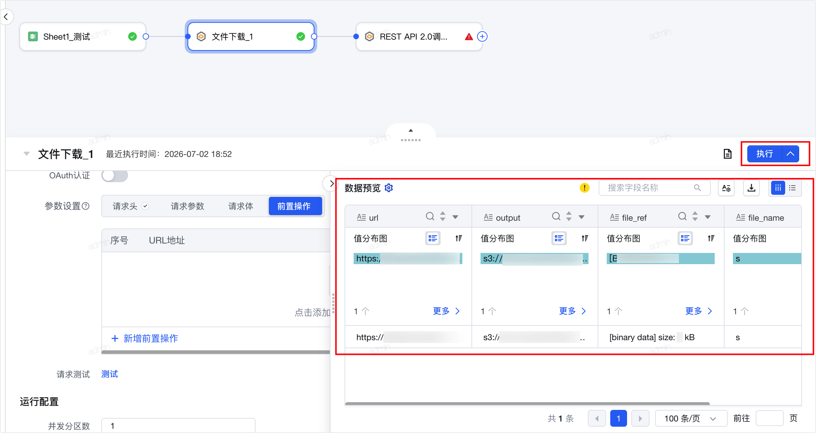Viewport: 816px width, 433px height.
Task: Click the field type settings icon
Action: [x=726, y=188]
